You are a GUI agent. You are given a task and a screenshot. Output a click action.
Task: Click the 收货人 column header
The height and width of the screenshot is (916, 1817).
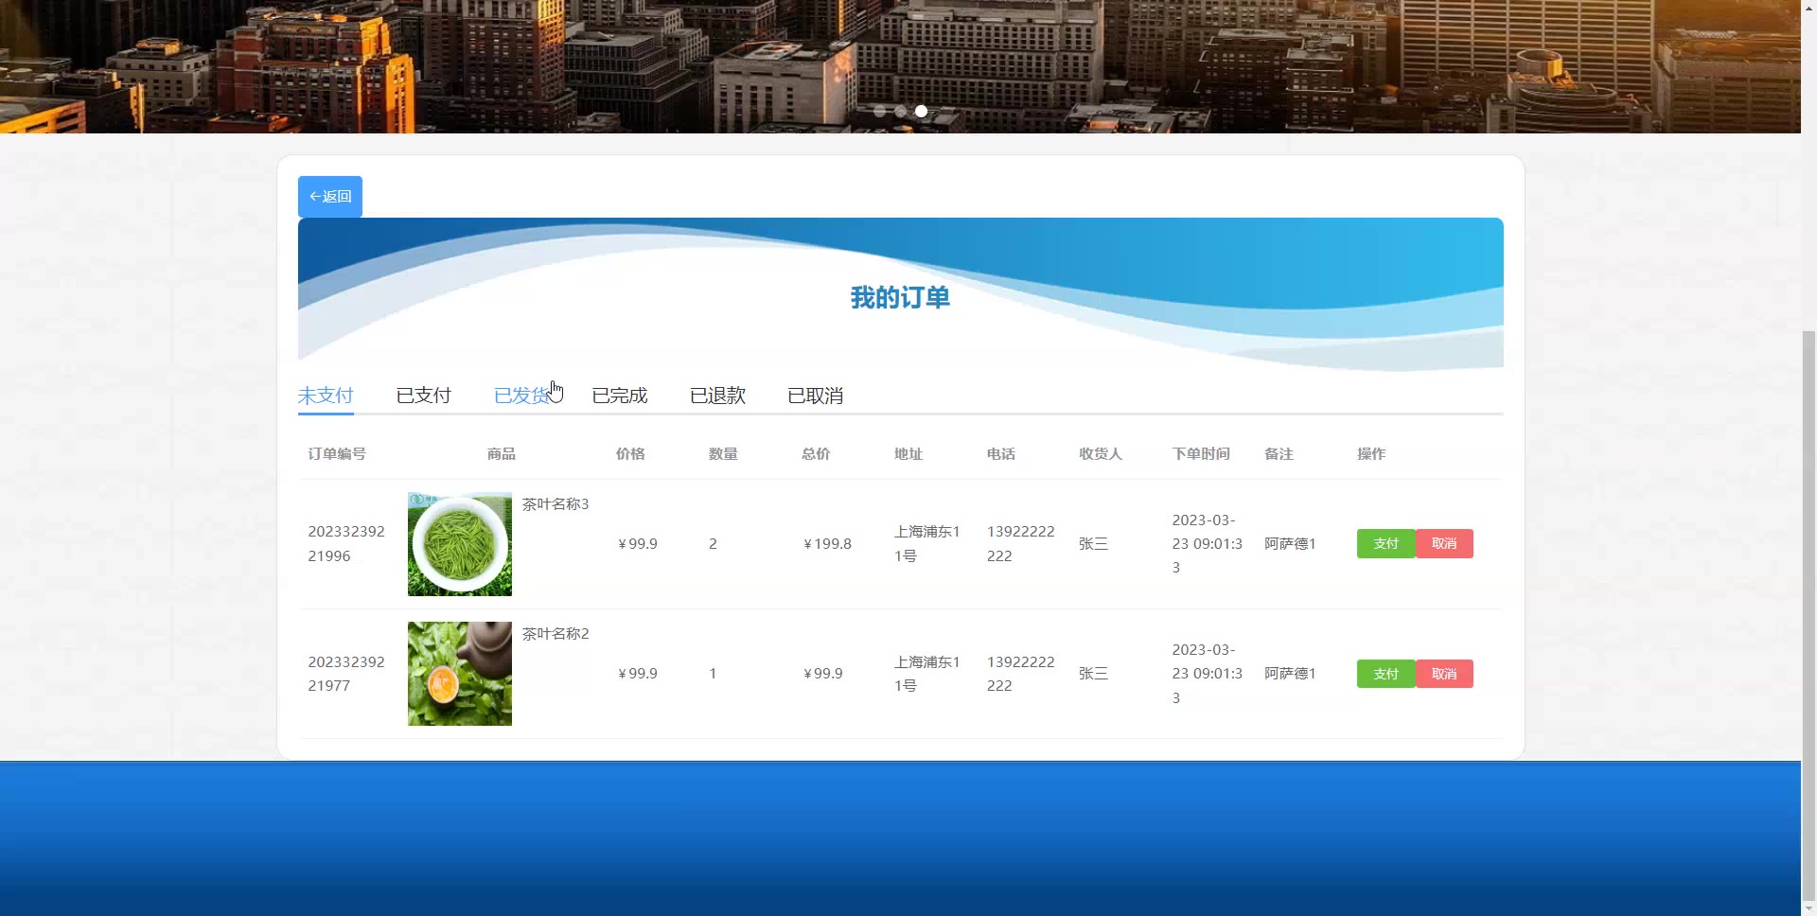pyautogui.click(x=1101, y=454)
